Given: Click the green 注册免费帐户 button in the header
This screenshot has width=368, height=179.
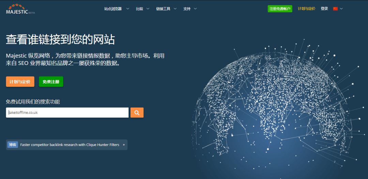Looking at the screenshot, I should pos(280,9).
